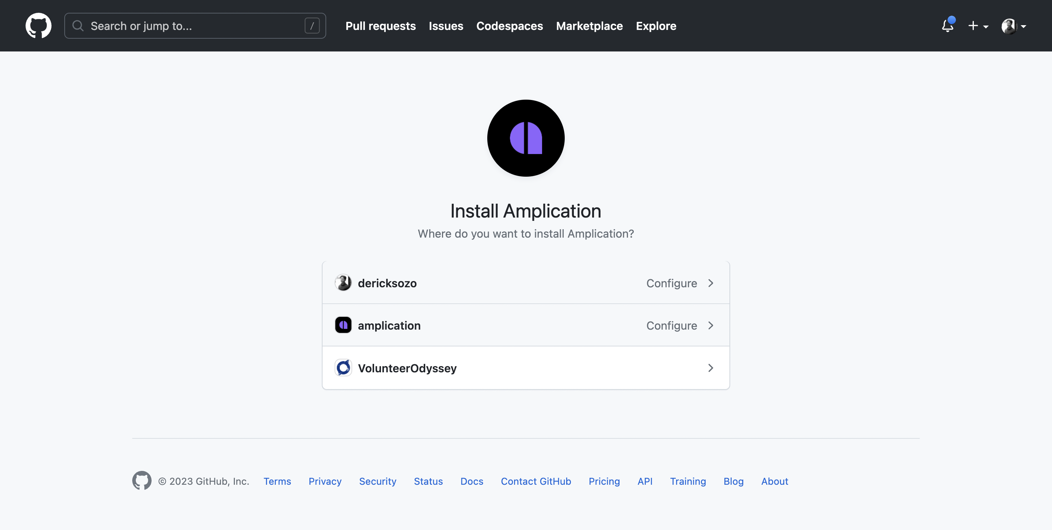Click Configure for amplication
The width and height of the screenshot is (1052, 530).
671,325
